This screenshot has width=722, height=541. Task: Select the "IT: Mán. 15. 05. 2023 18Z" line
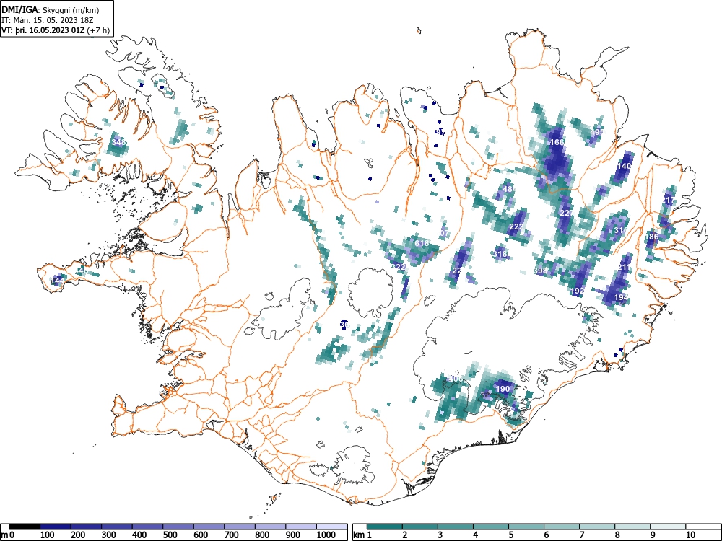48,21
